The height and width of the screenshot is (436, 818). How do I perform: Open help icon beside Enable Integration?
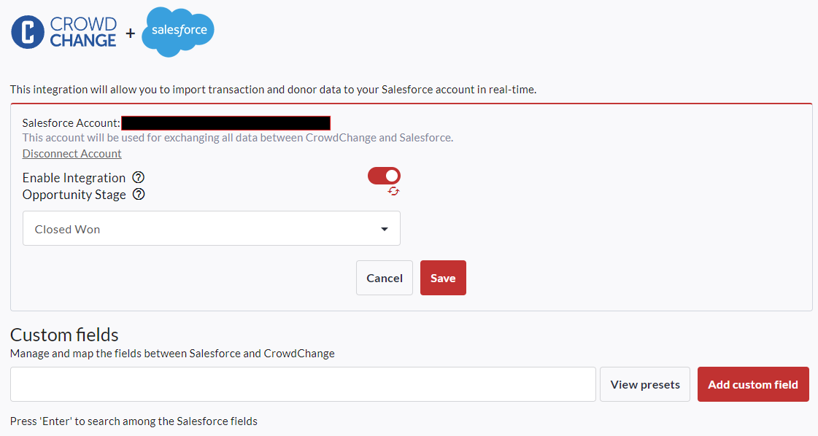tap(138, 178)
